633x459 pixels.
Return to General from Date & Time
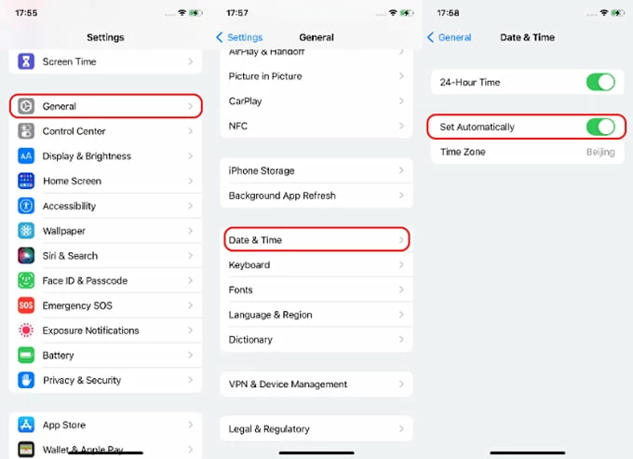pyautogui.click(x=449, y=37)
